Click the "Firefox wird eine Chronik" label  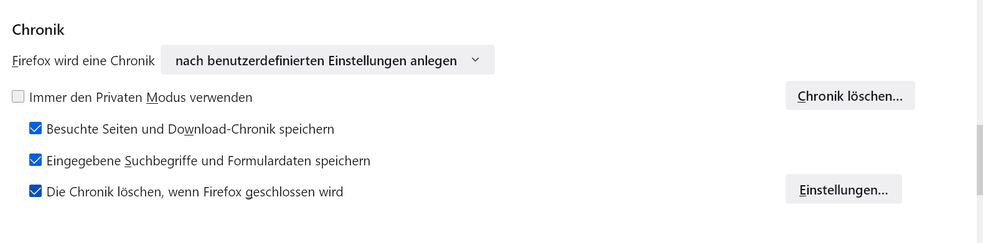tap(83, 61)
